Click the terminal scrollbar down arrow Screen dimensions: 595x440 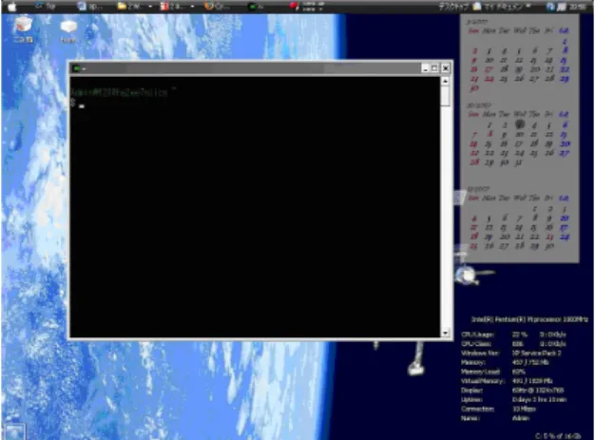click(445, 333)
